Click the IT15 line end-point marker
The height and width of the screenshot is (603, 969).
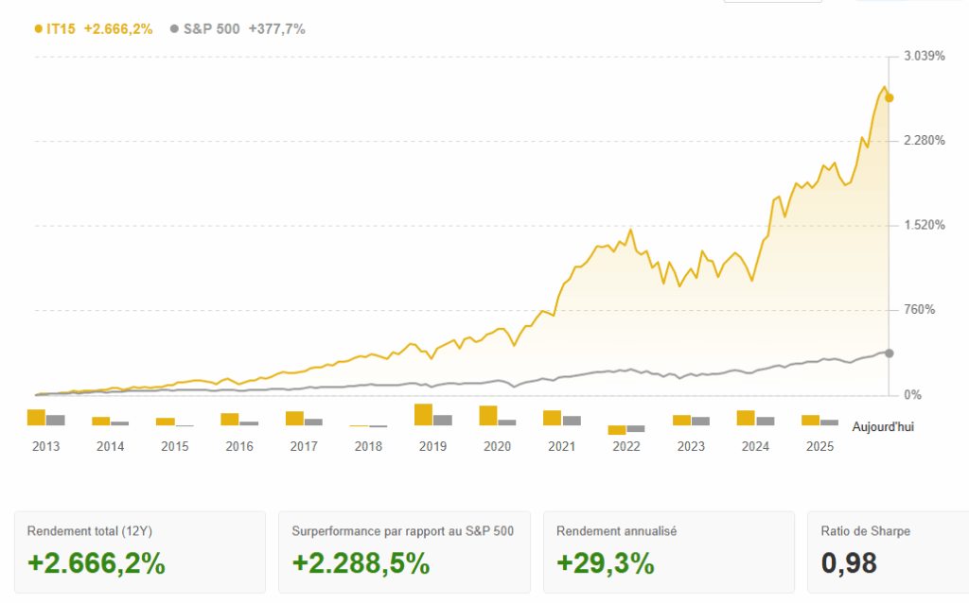click(x=890, y=97)
